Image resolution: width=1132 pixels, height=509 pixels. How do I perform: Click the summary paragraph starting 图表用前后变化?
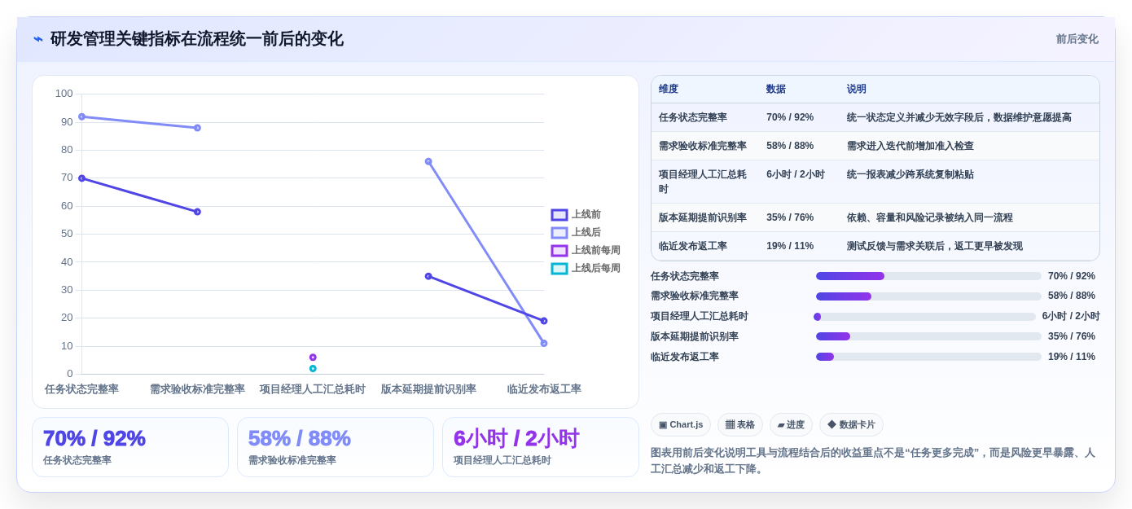coord(873,461)
